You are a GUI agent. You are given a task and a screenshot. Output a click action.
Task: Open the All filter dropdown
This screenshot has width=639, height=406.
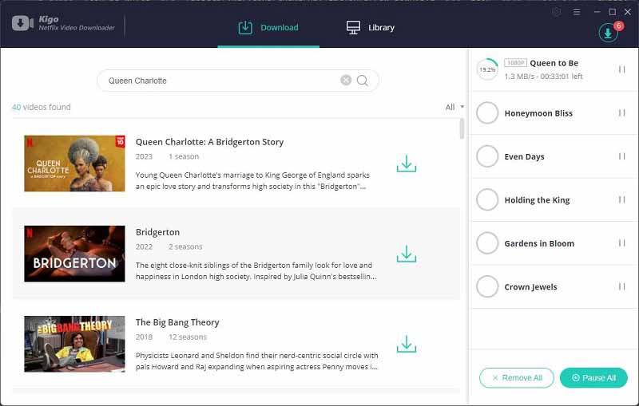pyautogui.click(x=454, y=107)
